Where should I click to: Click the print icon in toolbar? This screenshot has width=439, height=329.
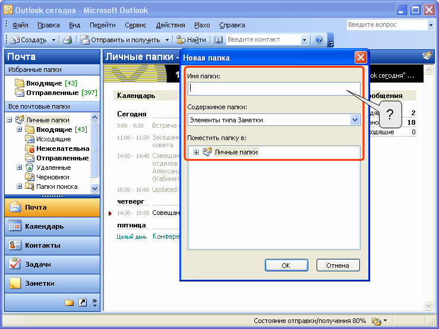[x=68, y=40]
